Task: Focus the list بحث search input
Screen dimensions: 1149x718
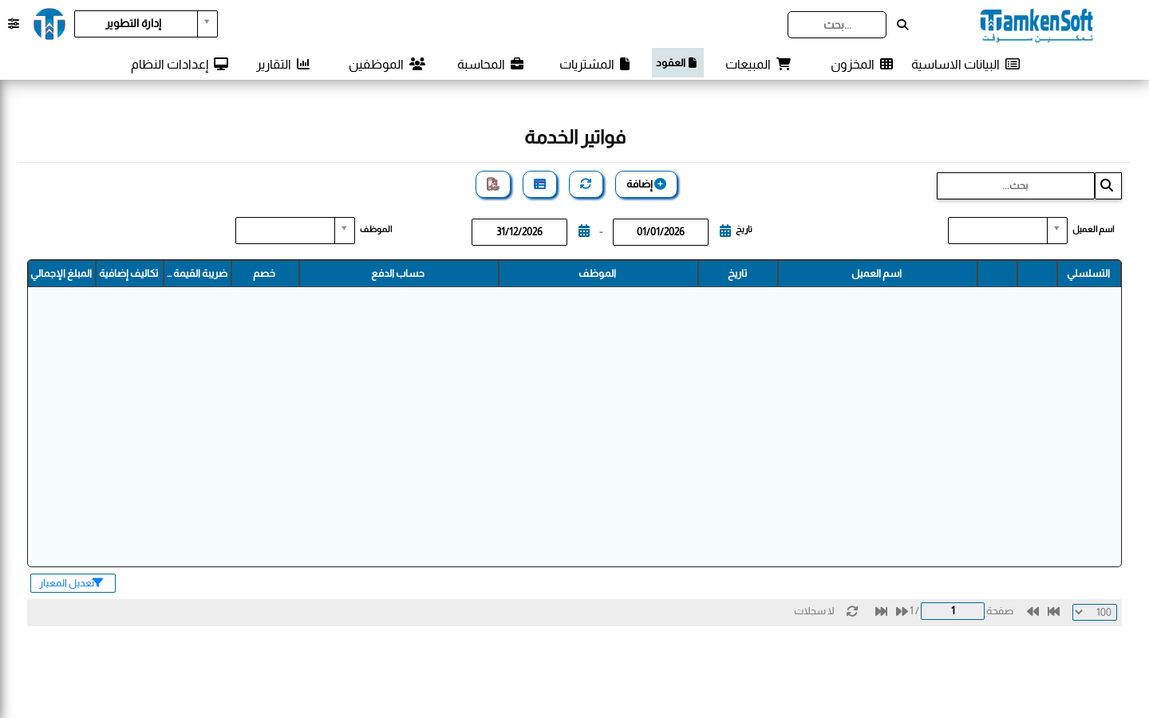Action: coord(1016,186)
